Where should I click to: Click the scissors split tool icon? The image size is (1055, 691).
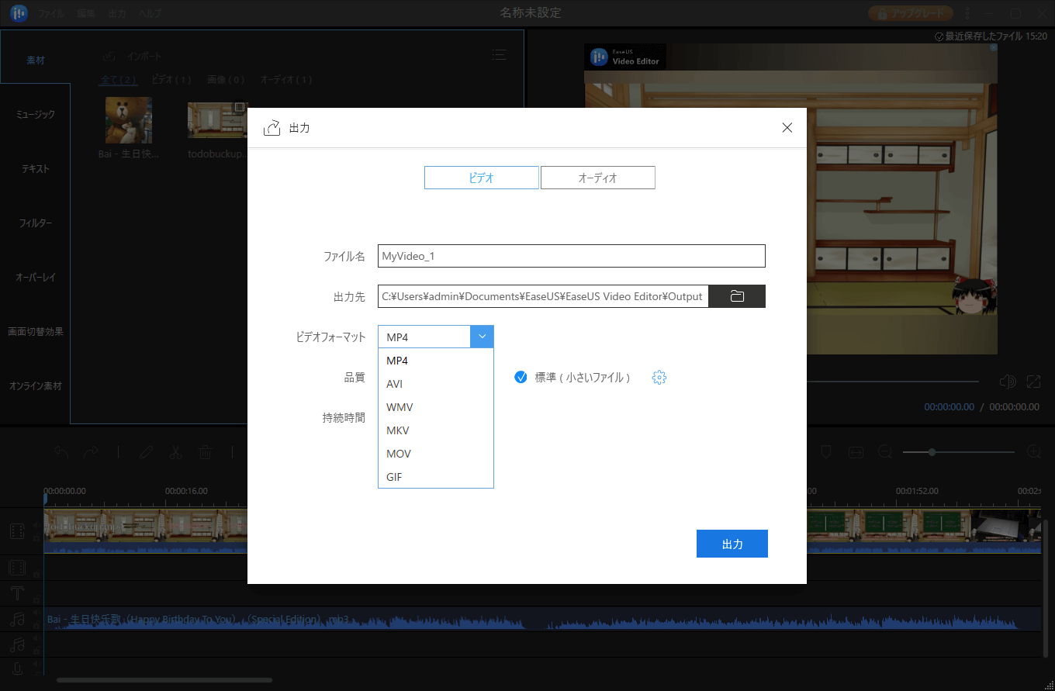[x=176, y=452]
